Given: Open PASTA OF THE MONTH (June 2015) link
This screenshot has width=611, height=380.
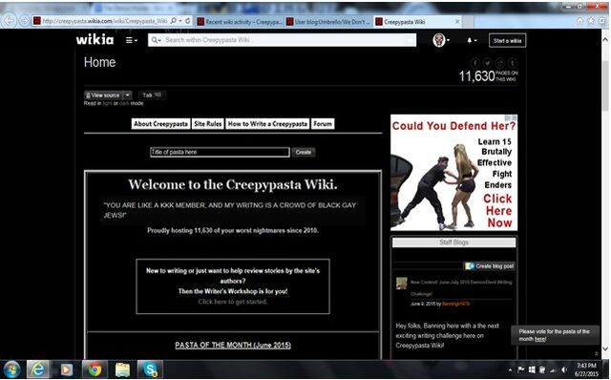Looking at the screenshot, I should tap(233, 346).
